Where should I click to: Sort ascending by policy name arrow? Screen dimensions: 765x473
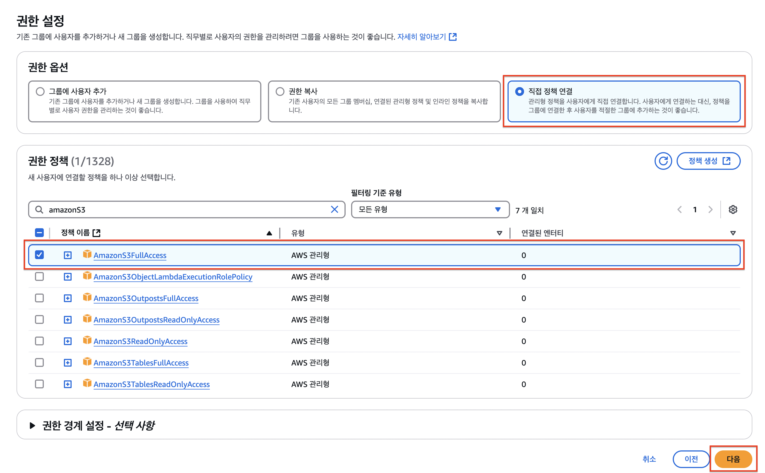click(x=269, y=233)
